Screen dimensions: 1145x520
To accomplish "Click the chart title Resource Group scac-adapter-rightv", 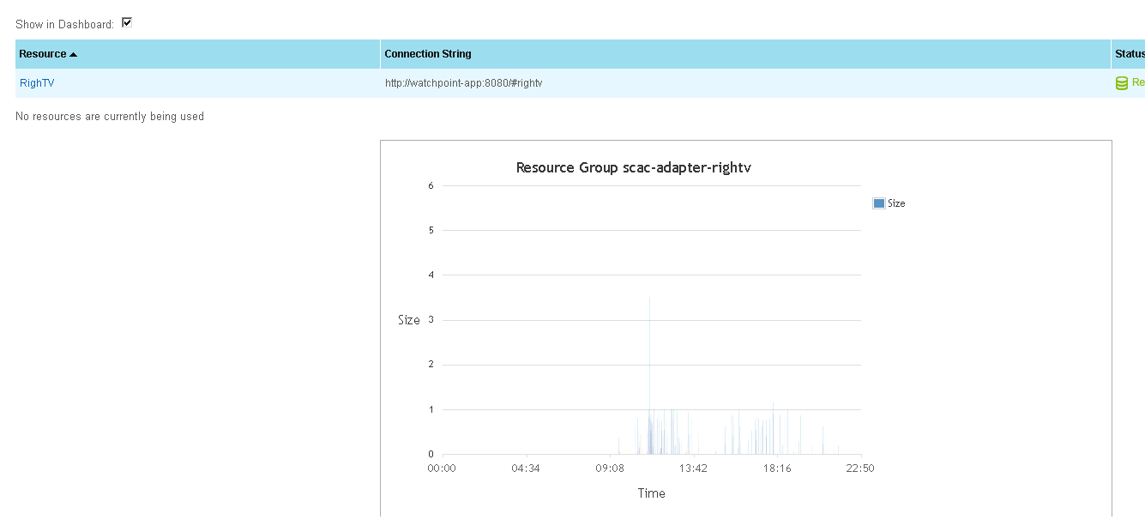I will (633, 167).
